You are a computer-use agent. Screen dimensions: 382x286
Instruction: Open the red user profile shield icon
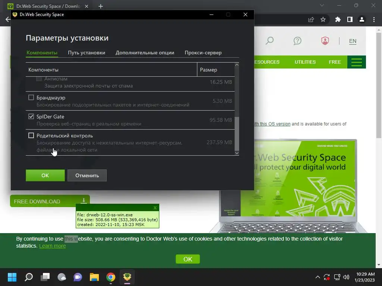coord(325,41)
